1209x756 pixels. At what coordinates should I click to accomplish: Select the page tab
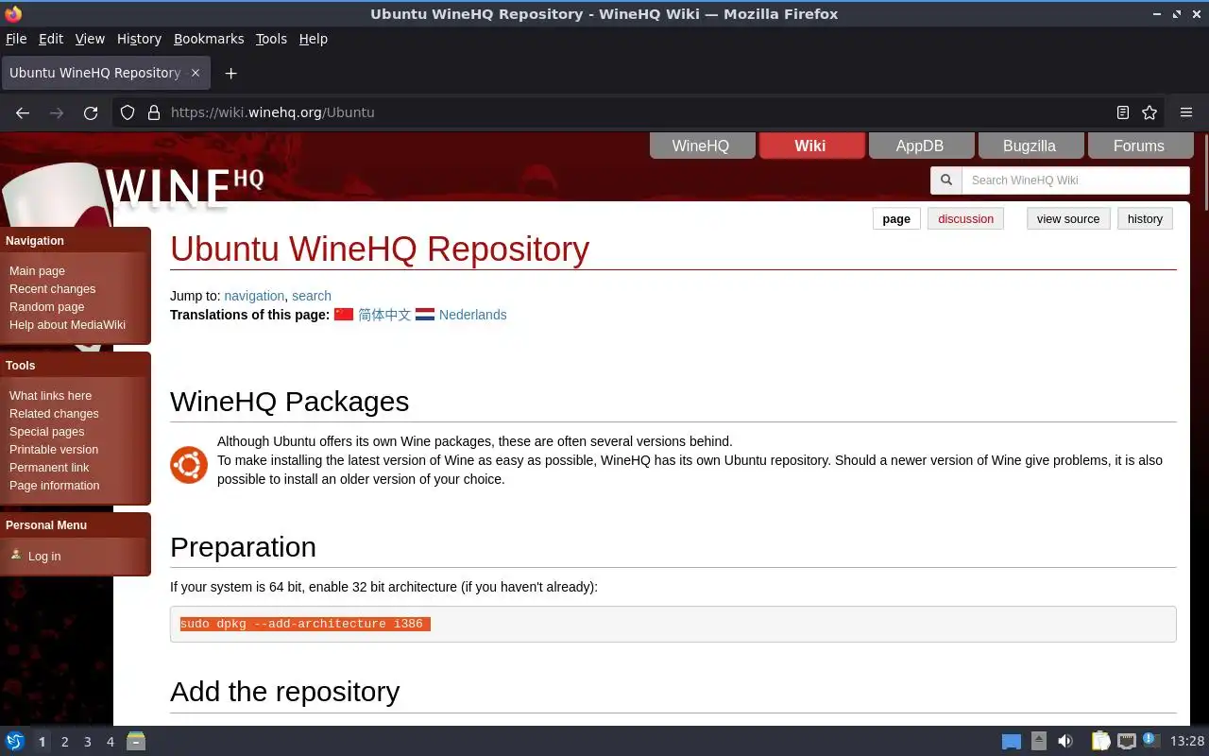[896, 218]
